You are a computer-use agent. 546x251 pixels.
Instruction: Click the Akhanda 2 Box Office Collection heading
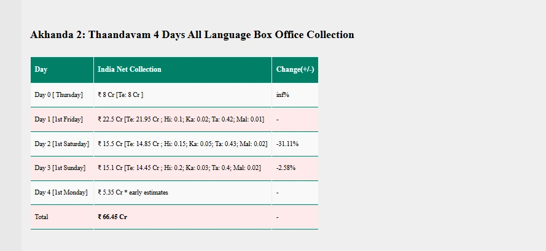pyautogui.click(x=192, y=35)
